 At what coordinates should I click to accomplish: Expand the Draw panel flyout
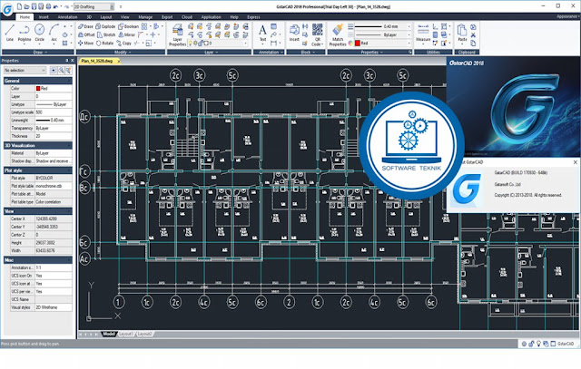tap(40, 53)
